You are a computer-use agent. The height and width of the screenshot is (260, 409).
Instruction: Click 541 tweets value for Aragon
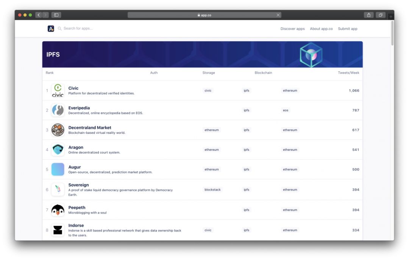pyautogui.click(x=356, y=150)
